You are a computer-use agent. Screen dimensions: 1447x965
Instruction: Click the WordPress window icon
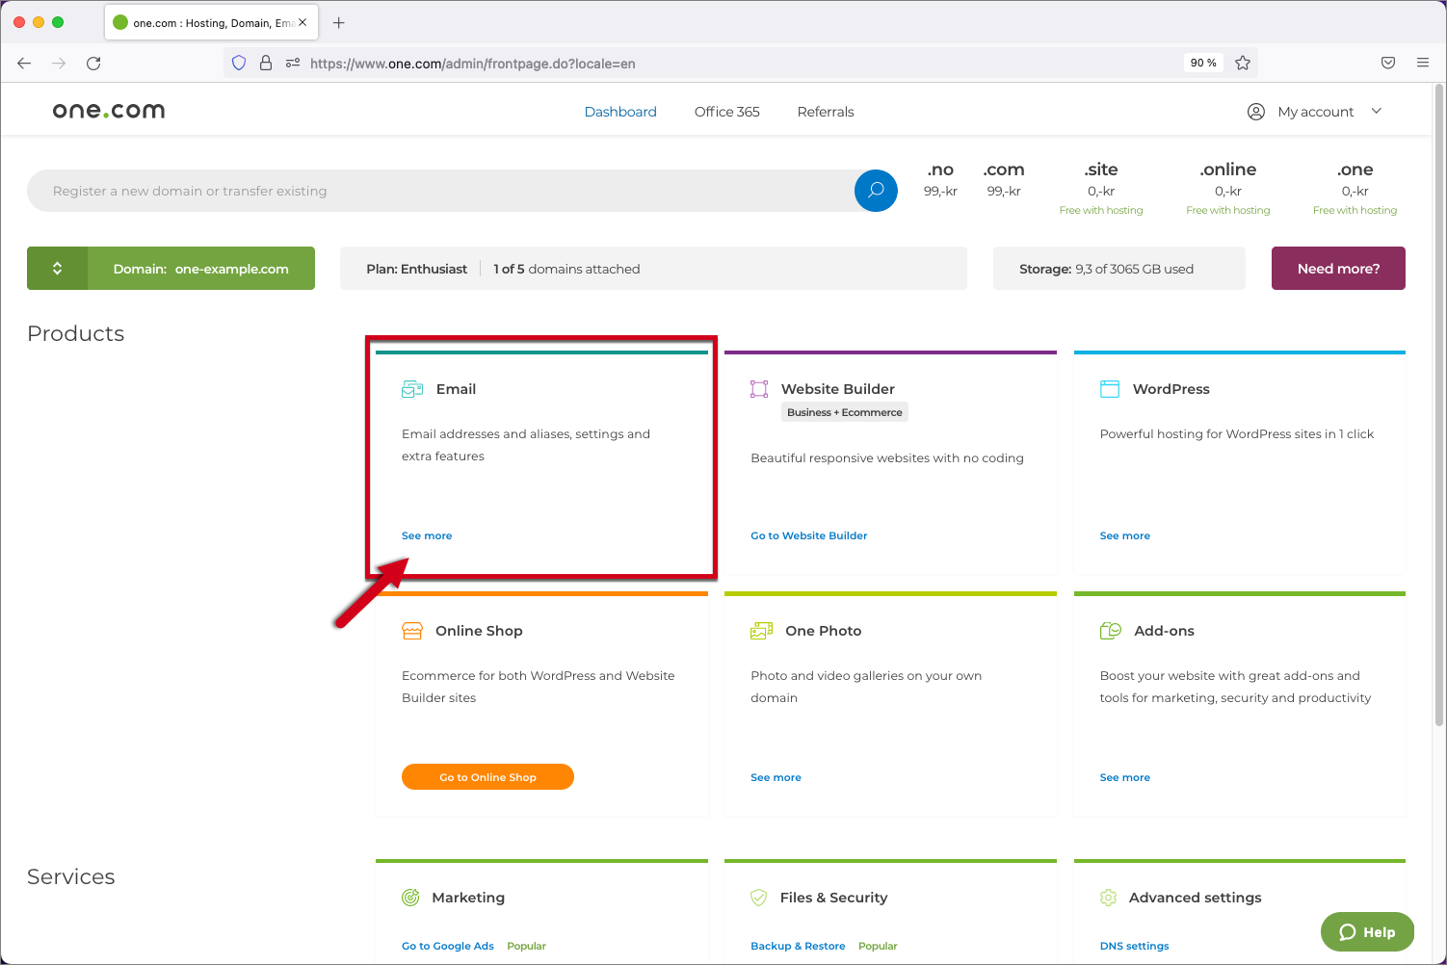point(1110,389)
